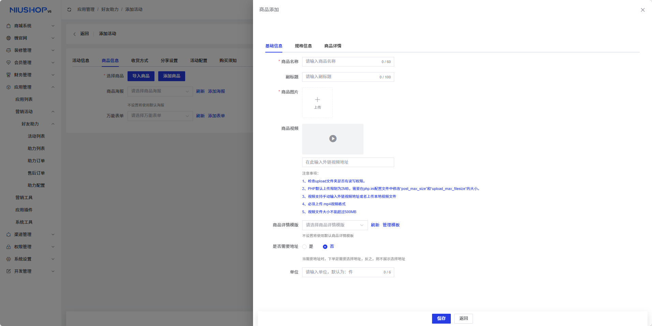The width and height of the screenshot is (652, 326).
Task: Click the blue 保存 button
Action: click(x=441, y=318)
